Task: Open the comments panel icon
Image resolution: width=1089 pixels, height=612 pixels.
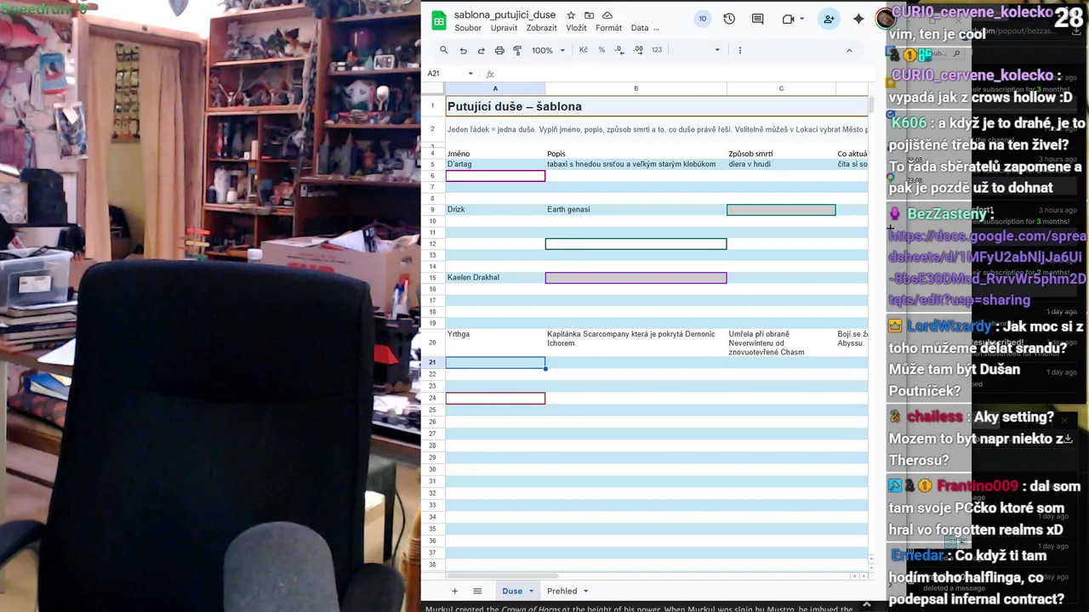Action: [757, 19]
